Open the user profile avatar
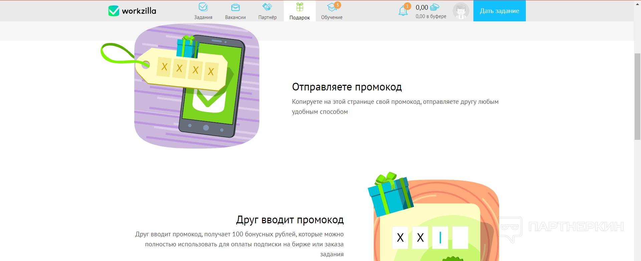The width and height of the screenshot is (641, 261). pos(461,11)
